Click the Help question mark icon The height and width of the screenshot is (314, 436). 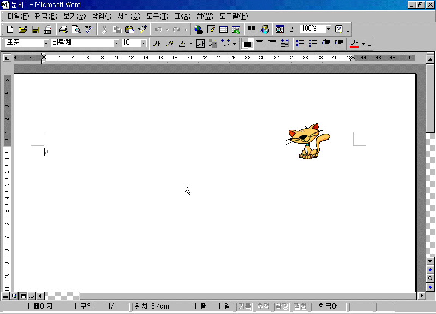[338, 29]
